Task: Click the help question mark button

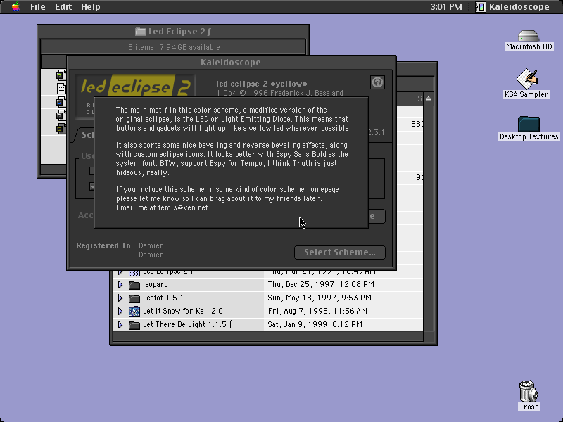Action: (377, 82)
